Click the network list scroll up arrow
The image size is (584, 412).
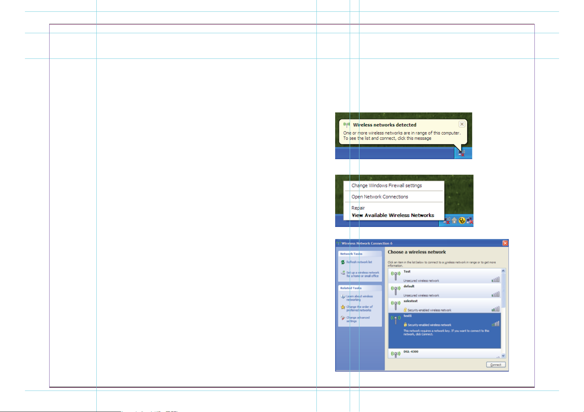(503, 271)
